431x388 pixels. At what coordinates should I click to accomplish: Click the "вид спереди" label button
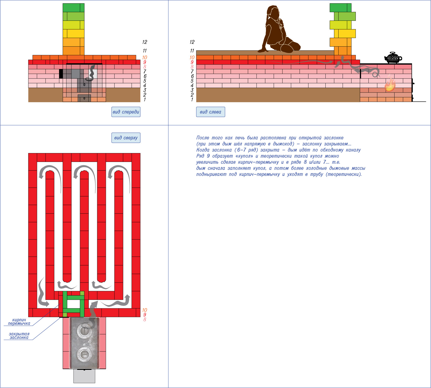pyautogui.click(x=126, y=112)
